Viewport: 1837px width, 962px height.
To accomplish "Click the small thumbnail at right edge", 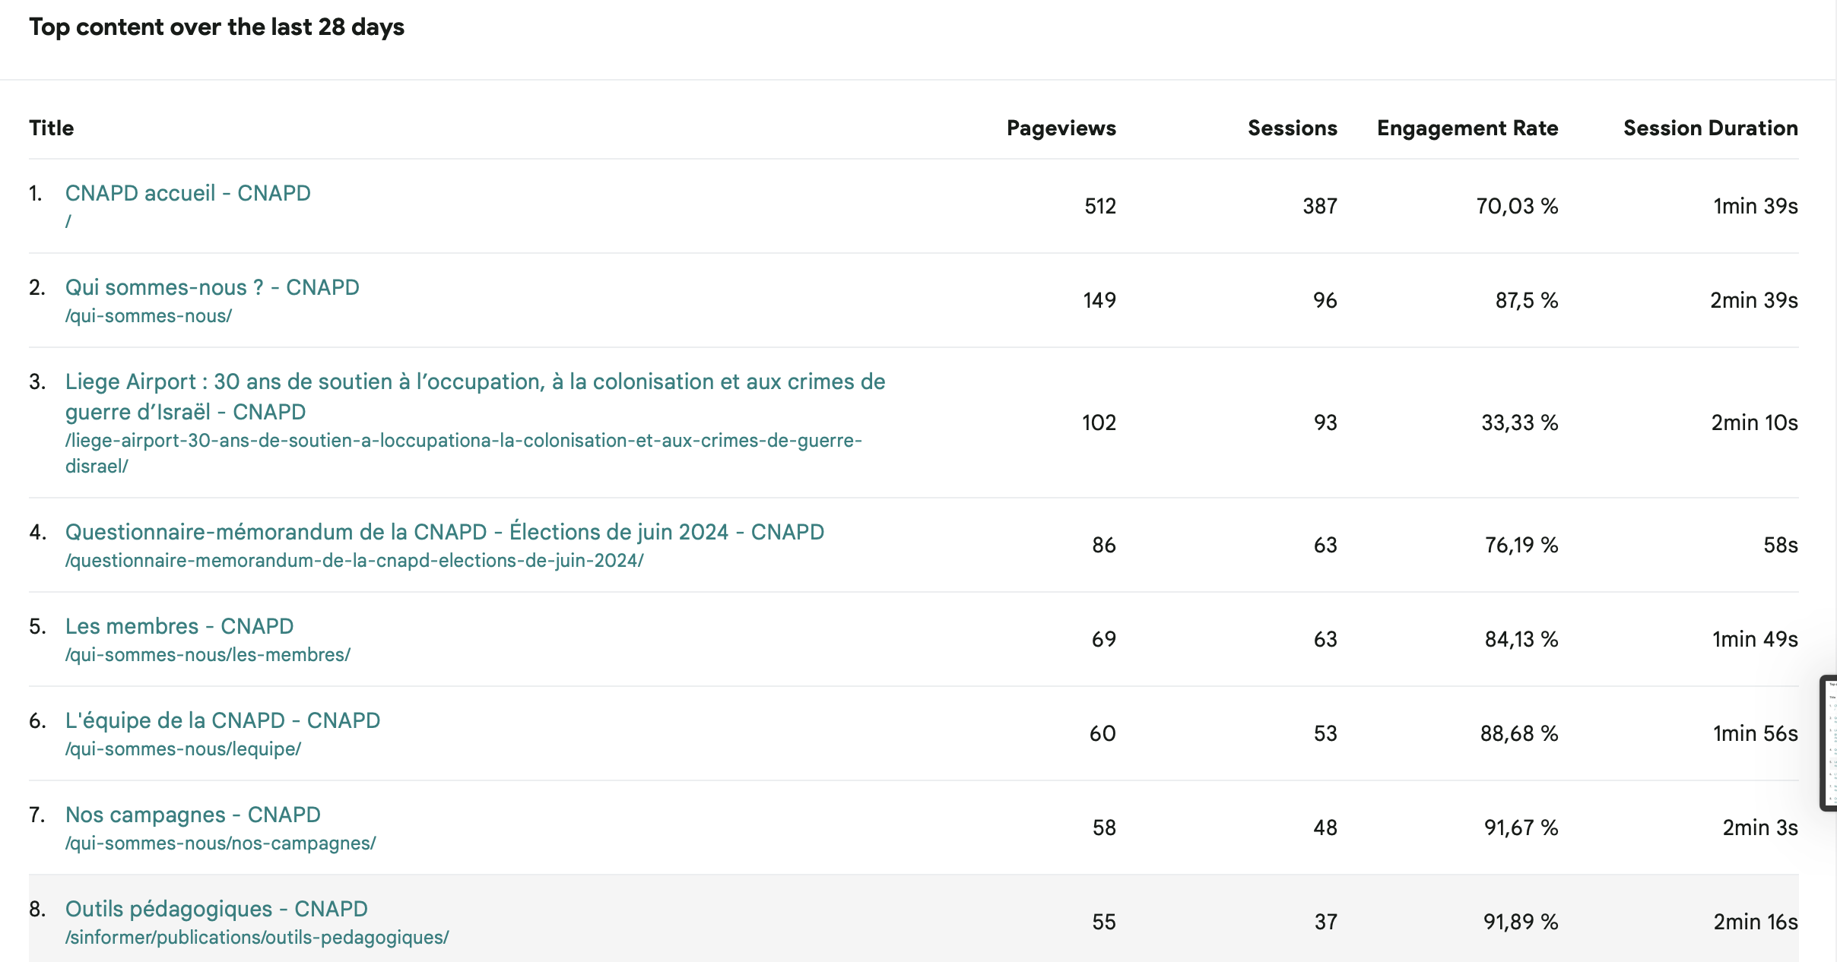I will [1829, 742].
